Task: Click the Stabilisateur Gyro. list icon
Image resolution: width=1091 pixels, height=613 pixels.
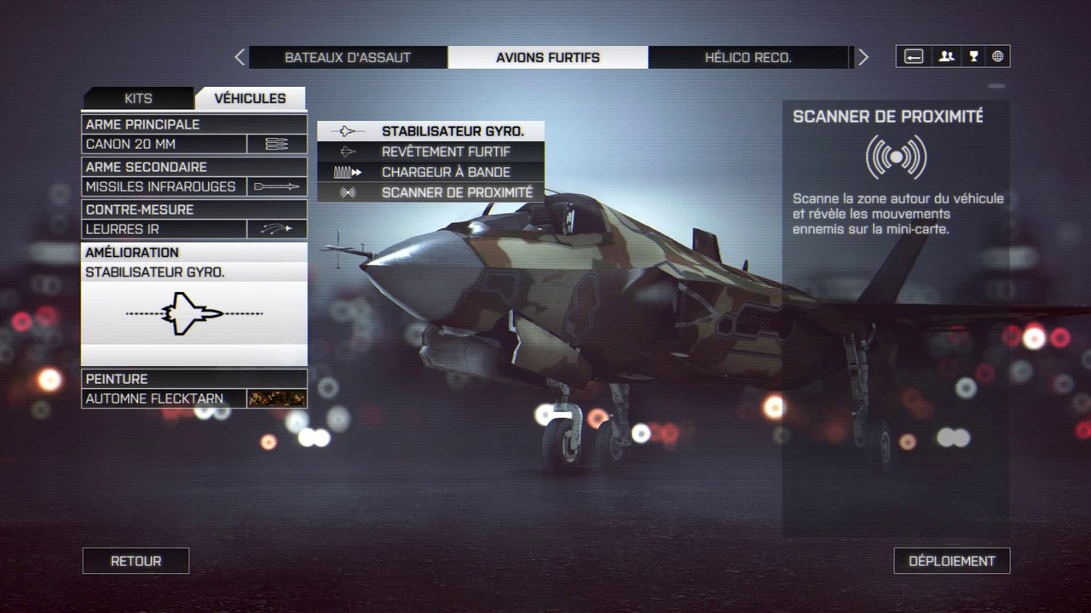Action: point(348,131)
